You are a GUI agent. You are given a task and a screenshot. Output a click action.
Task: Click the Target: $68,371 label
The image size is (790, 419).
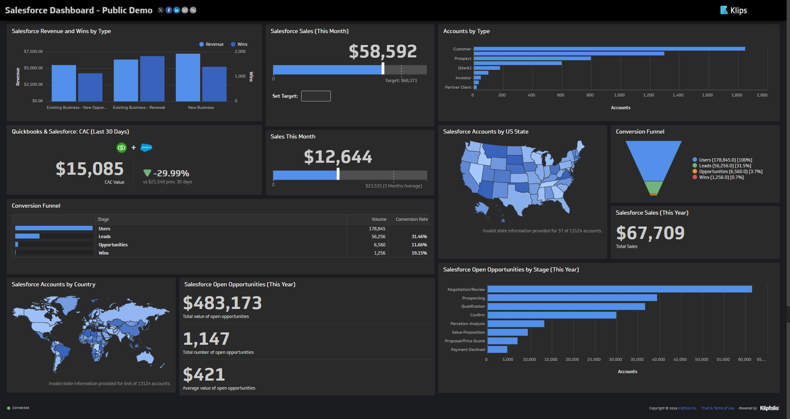coord(401,81)
